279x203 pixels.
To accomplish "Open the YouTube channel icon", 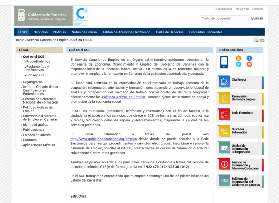I will click(249, 64).
